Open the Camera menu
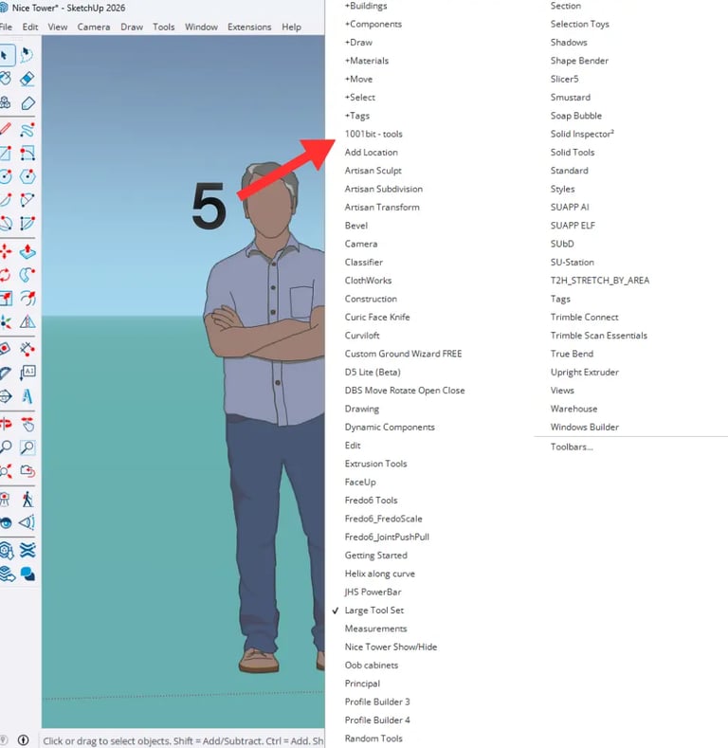 point(94,27)
